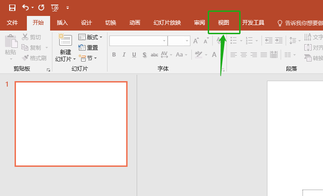Click the Redo/Repeat icon
Image resolution: width=323 pixels, height=196 pixels.
click(x=41, y=8)
